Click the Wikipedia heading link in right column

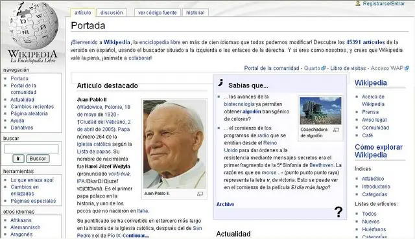coord(370,83)
